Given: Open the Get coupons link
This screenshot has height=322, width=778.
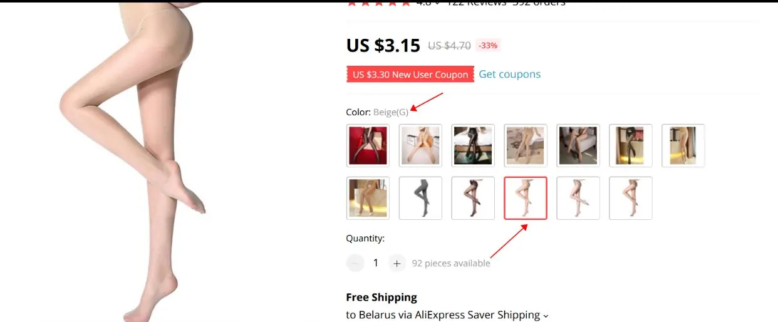Looking at the screenshot, I should click(x=509, y=74).
